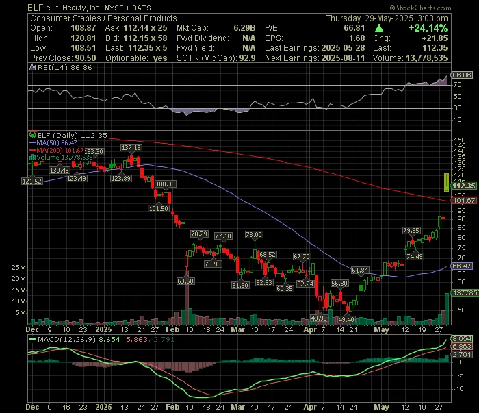Click the Next Earnings date 2025-08-11
Screen dimensions: 479x413
(x=343, y=58)
